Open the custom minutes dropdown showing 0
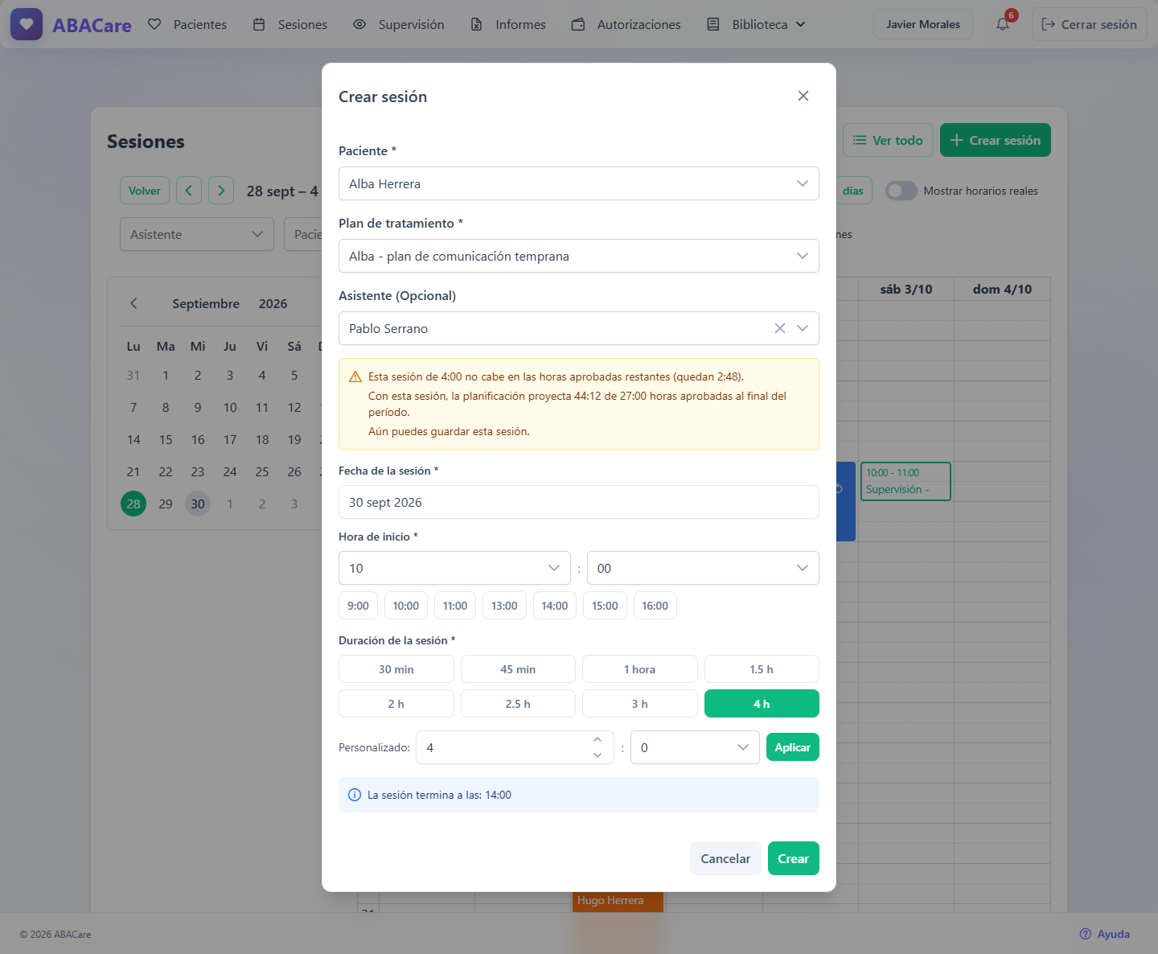1158x954 pixels. [x=695, y=747]
